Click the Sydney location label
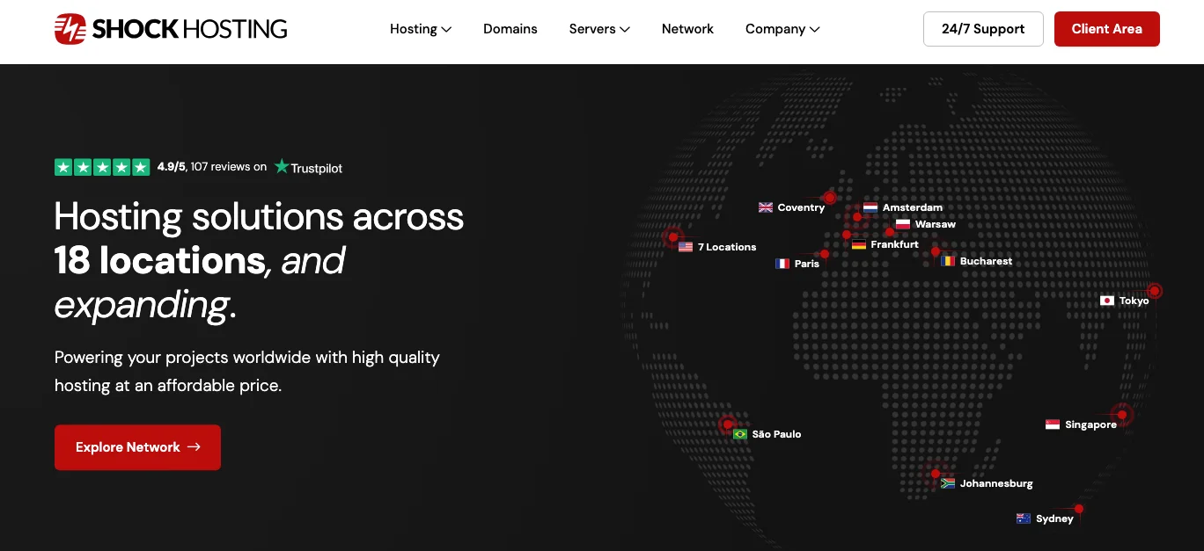Screen dimensions: 1204x551 coord(1054,518)
